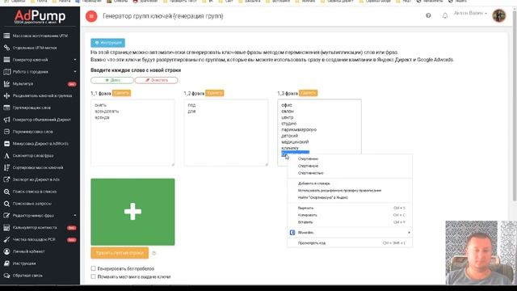Screen dimensions: 517x291
Task: Click the AdPump logo
Action: point(40,16)
